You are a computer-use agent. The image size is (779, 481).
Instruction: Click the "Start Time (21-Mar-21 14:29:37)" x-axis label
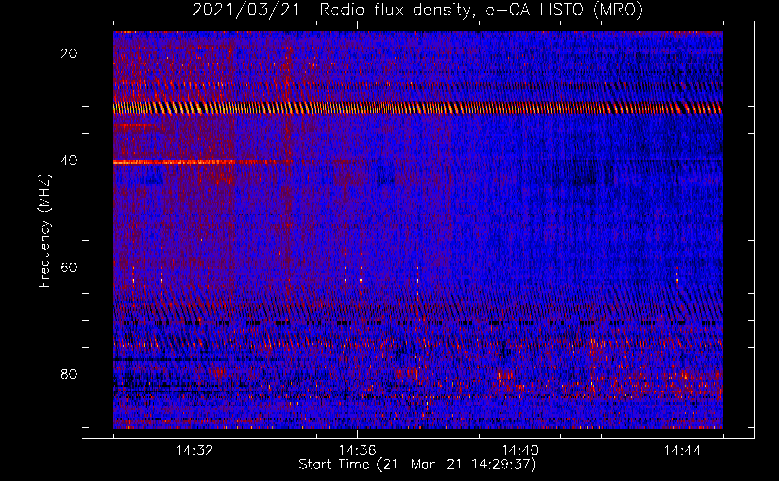point(417,465)
